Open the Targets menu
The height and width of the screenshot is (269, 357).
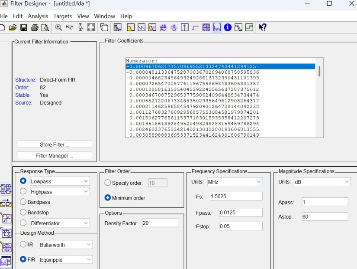(63, 16)
